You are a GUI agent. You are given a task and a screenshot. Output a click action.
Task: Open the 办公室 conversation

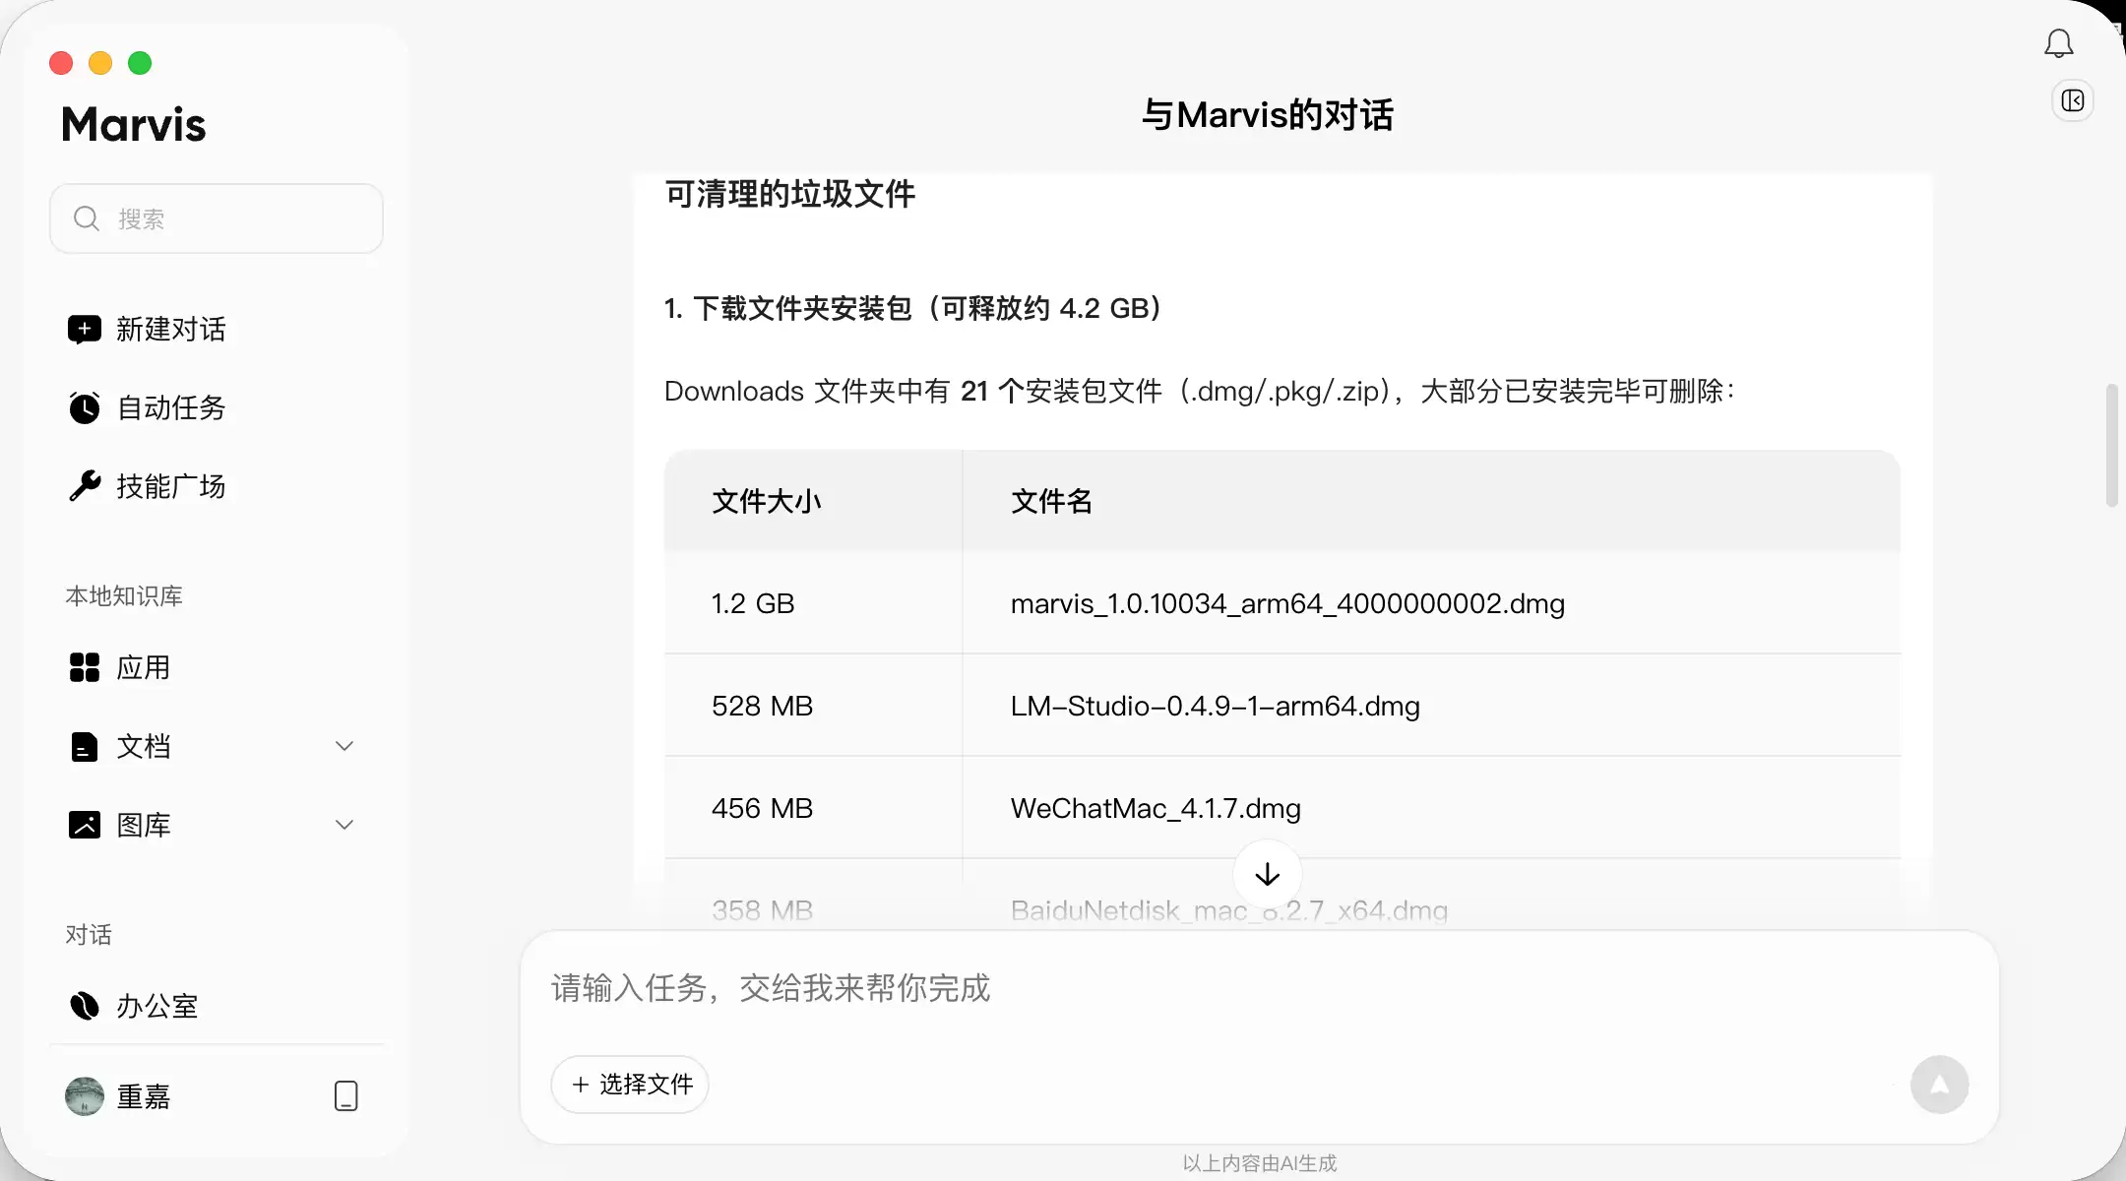157,1006
